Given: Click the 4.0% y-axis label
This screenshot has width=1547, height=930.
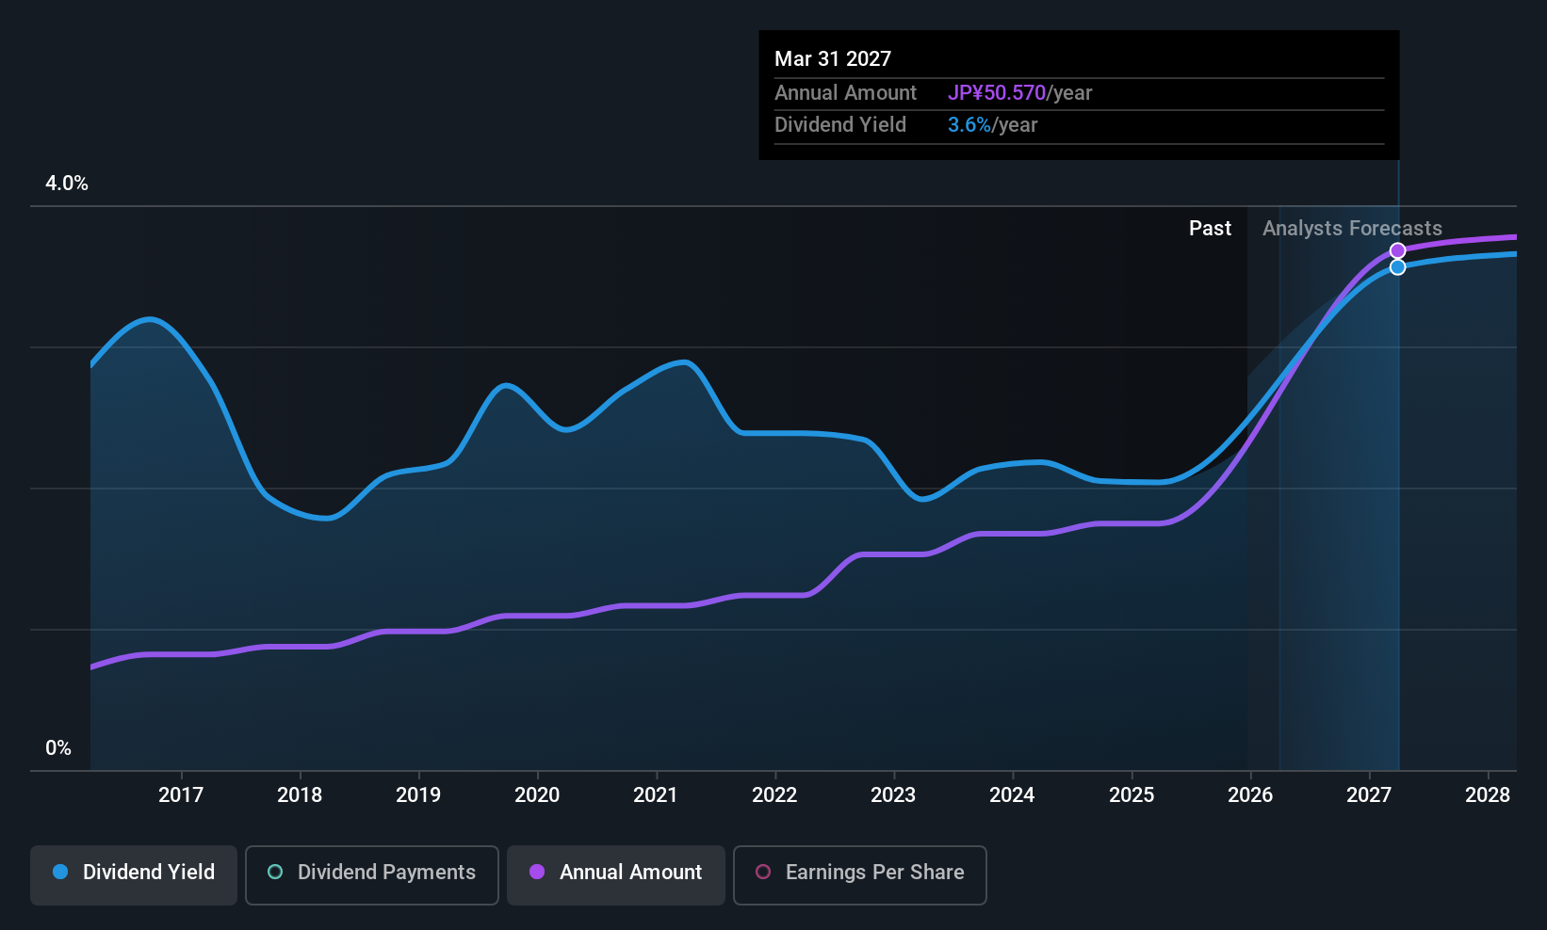Looking at the screenshot, I should [x=67, y=184].
